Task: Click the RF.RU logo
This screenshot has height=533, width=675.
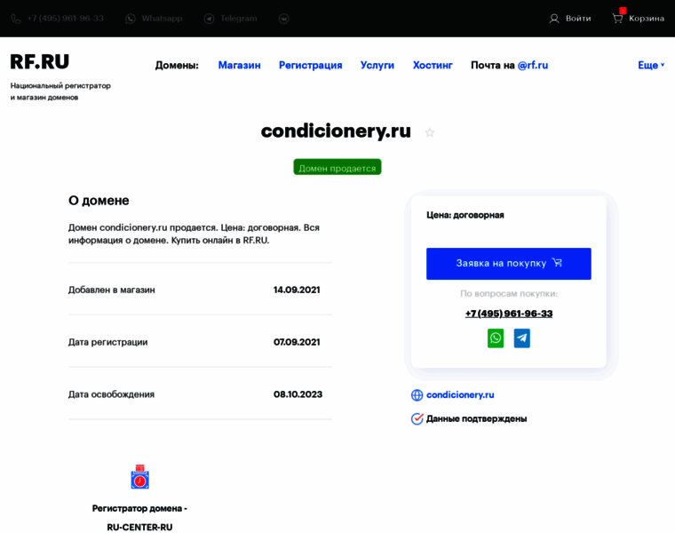Action: [40, 62]
